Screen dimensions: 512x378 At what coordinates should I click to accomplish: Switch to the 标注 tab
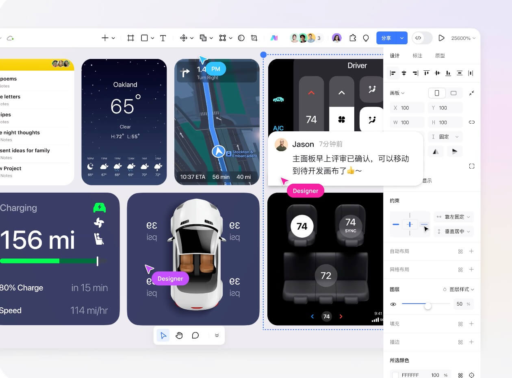coord(417,56)
